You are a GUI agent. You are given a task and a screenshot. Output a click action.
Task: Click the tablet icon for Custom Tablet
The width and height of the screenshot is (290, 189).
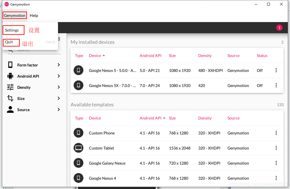(x=78, y=148)
